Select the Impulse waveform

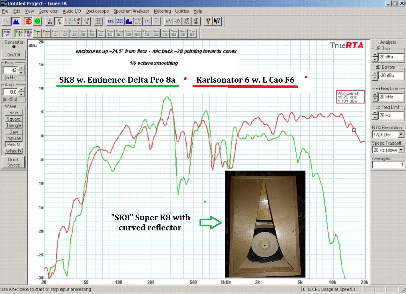click(x=14, y=138)
